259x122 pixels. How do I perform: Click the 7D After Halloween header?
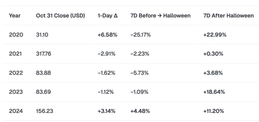228,16
